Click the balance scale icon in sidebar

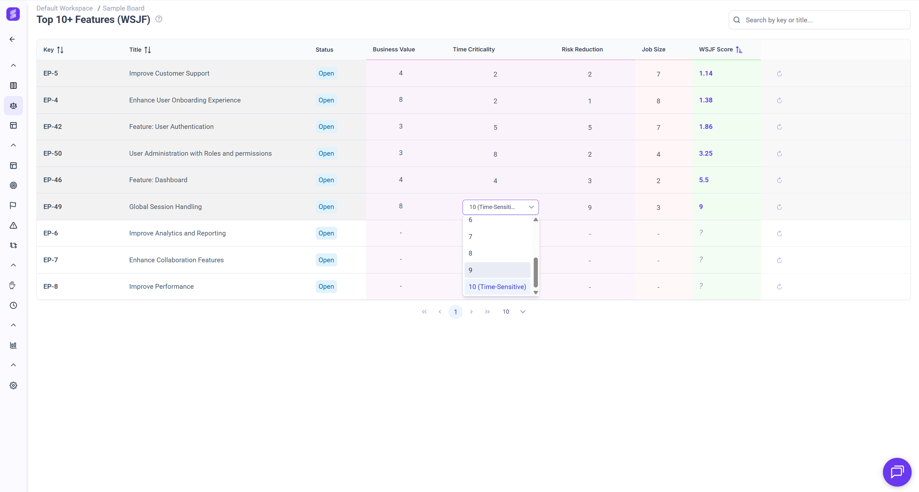(x=13, y=106)
